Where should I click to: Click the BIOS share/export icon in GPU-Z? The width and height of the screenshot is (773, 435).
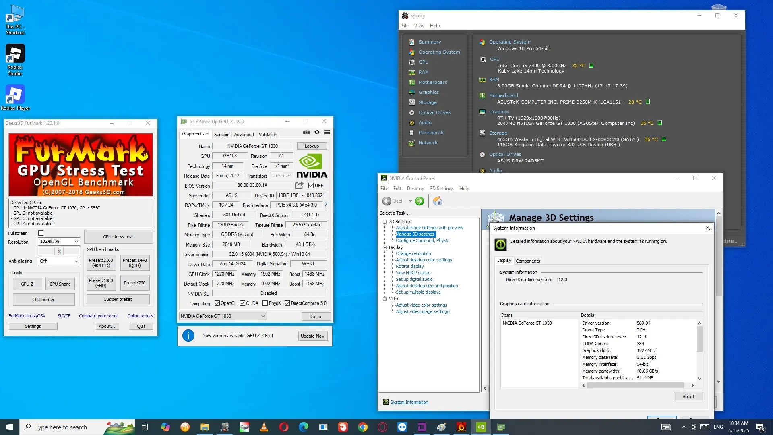(299, 185)
